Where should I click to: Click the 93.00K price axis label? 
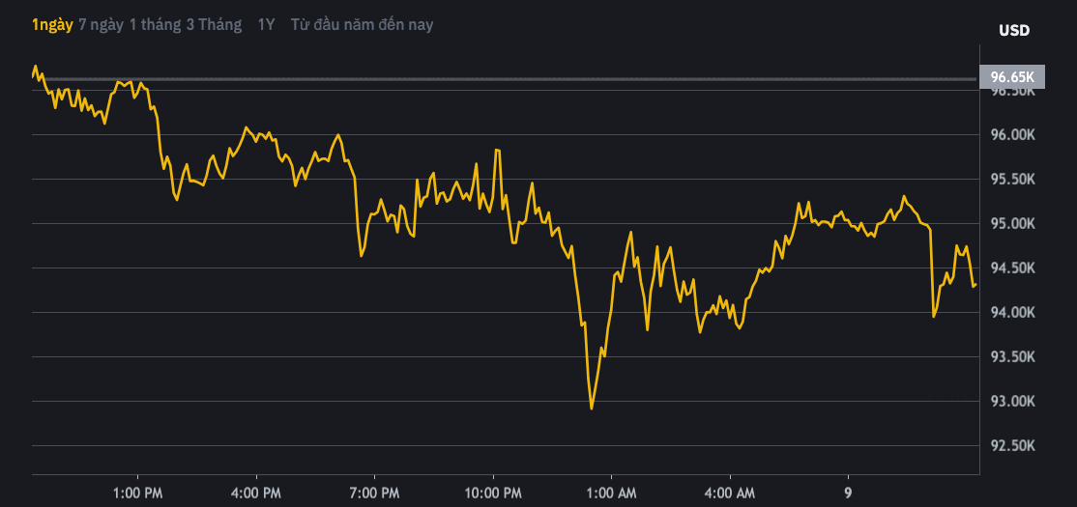[x=1013, y=402]
